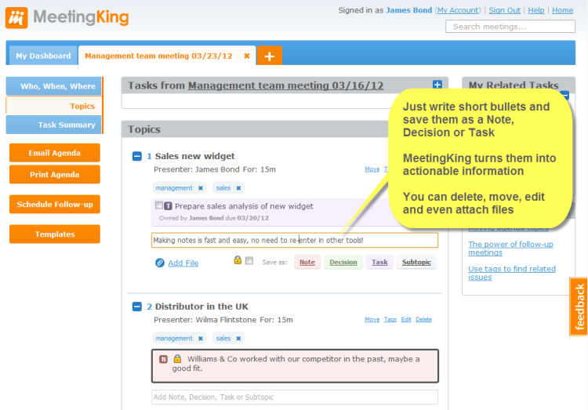This screenshot has height=410, width=588.
Task: Click the note type N icon
Action: (x=163, y=359)
